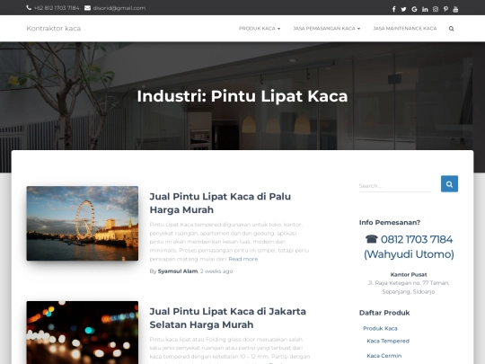Open the Kaca Tempered sidebar link
This screenshot has width=485, height=364.
(388, 342)
